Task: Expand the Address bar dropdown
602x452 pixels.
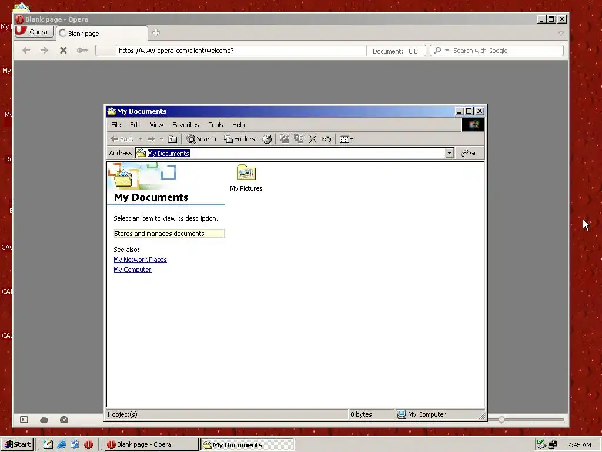Action: 450,154
